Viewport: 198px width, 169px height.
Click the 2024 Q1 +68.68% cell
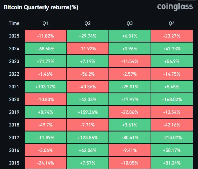click(x=46, y=48)
